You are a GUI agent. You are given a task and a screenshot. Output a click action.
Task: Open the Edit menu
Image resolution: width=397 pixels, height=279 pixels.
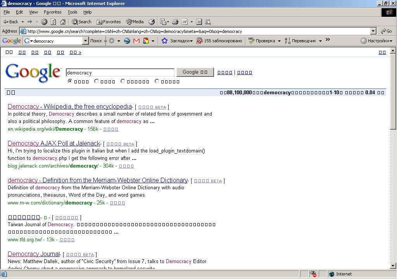(19, 12)
